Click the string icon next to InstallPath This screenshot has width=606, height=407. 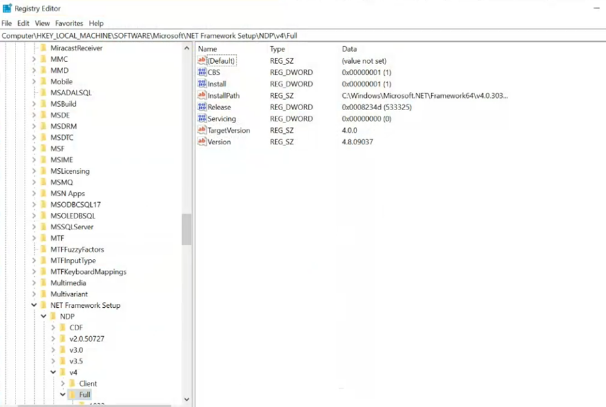pos(203,95)
